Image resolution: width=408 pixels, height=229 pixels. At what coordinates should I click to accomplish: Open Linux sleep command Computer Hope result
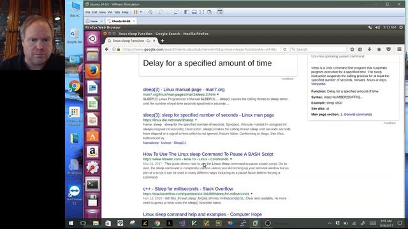[x=203, y=214]
